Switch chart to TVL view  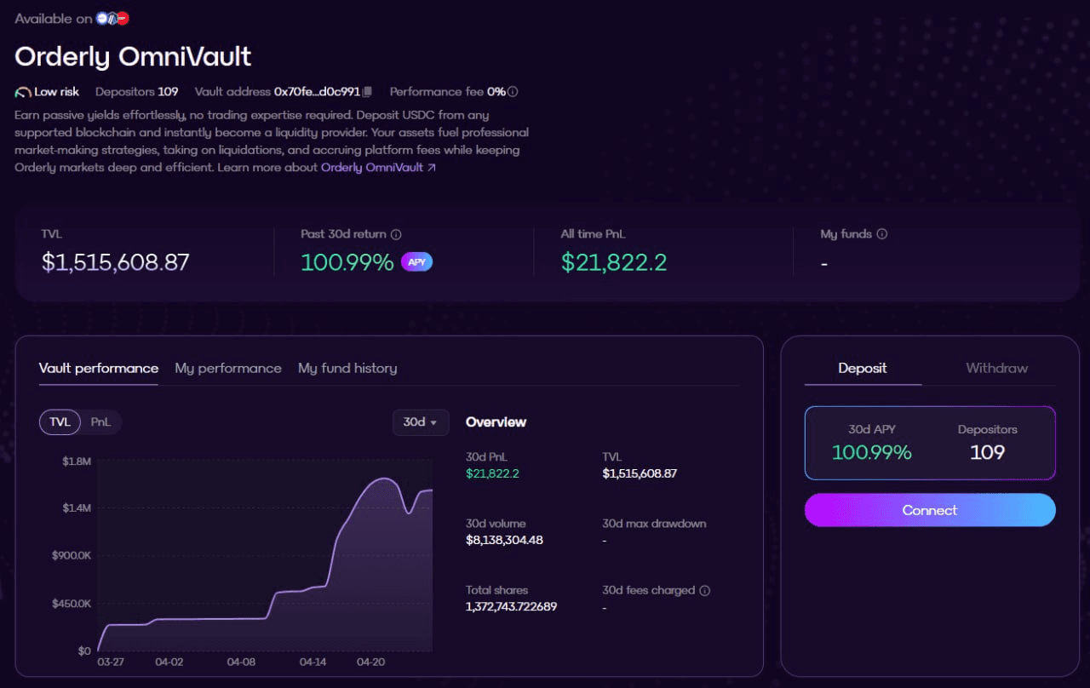pyautogui.click(x=60, y=422)
